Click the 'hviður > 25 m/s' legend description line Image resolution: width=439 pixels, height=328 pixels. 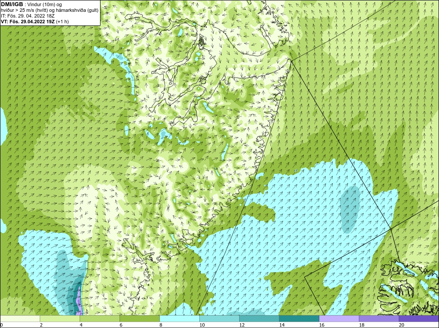pyautogui.click(x=50, y=10)
